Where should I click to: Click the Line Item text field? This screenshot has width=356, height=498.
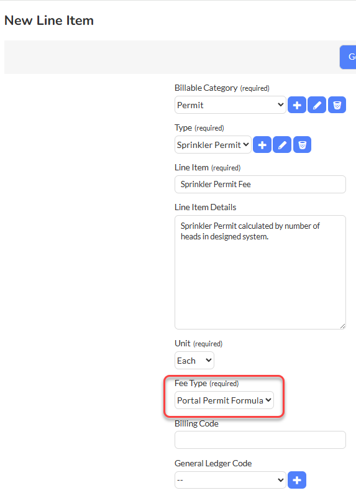pyautogui.click(x=260, y=184)
